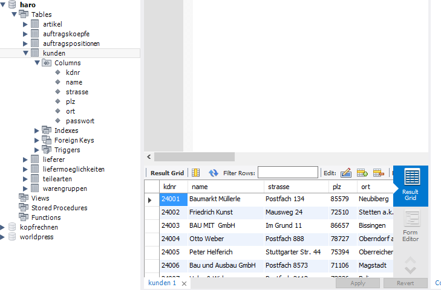
Task: Select the plz column in tree
Action: (x=70, y=101)
